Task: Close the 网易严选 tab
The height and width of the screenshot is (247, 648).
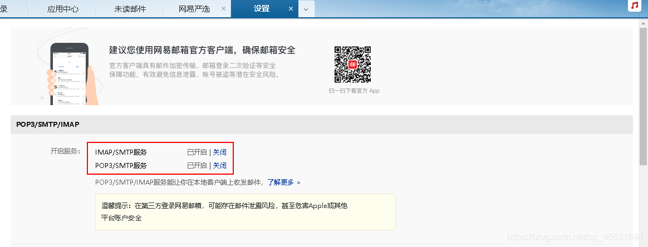Action: pos(224,9)
